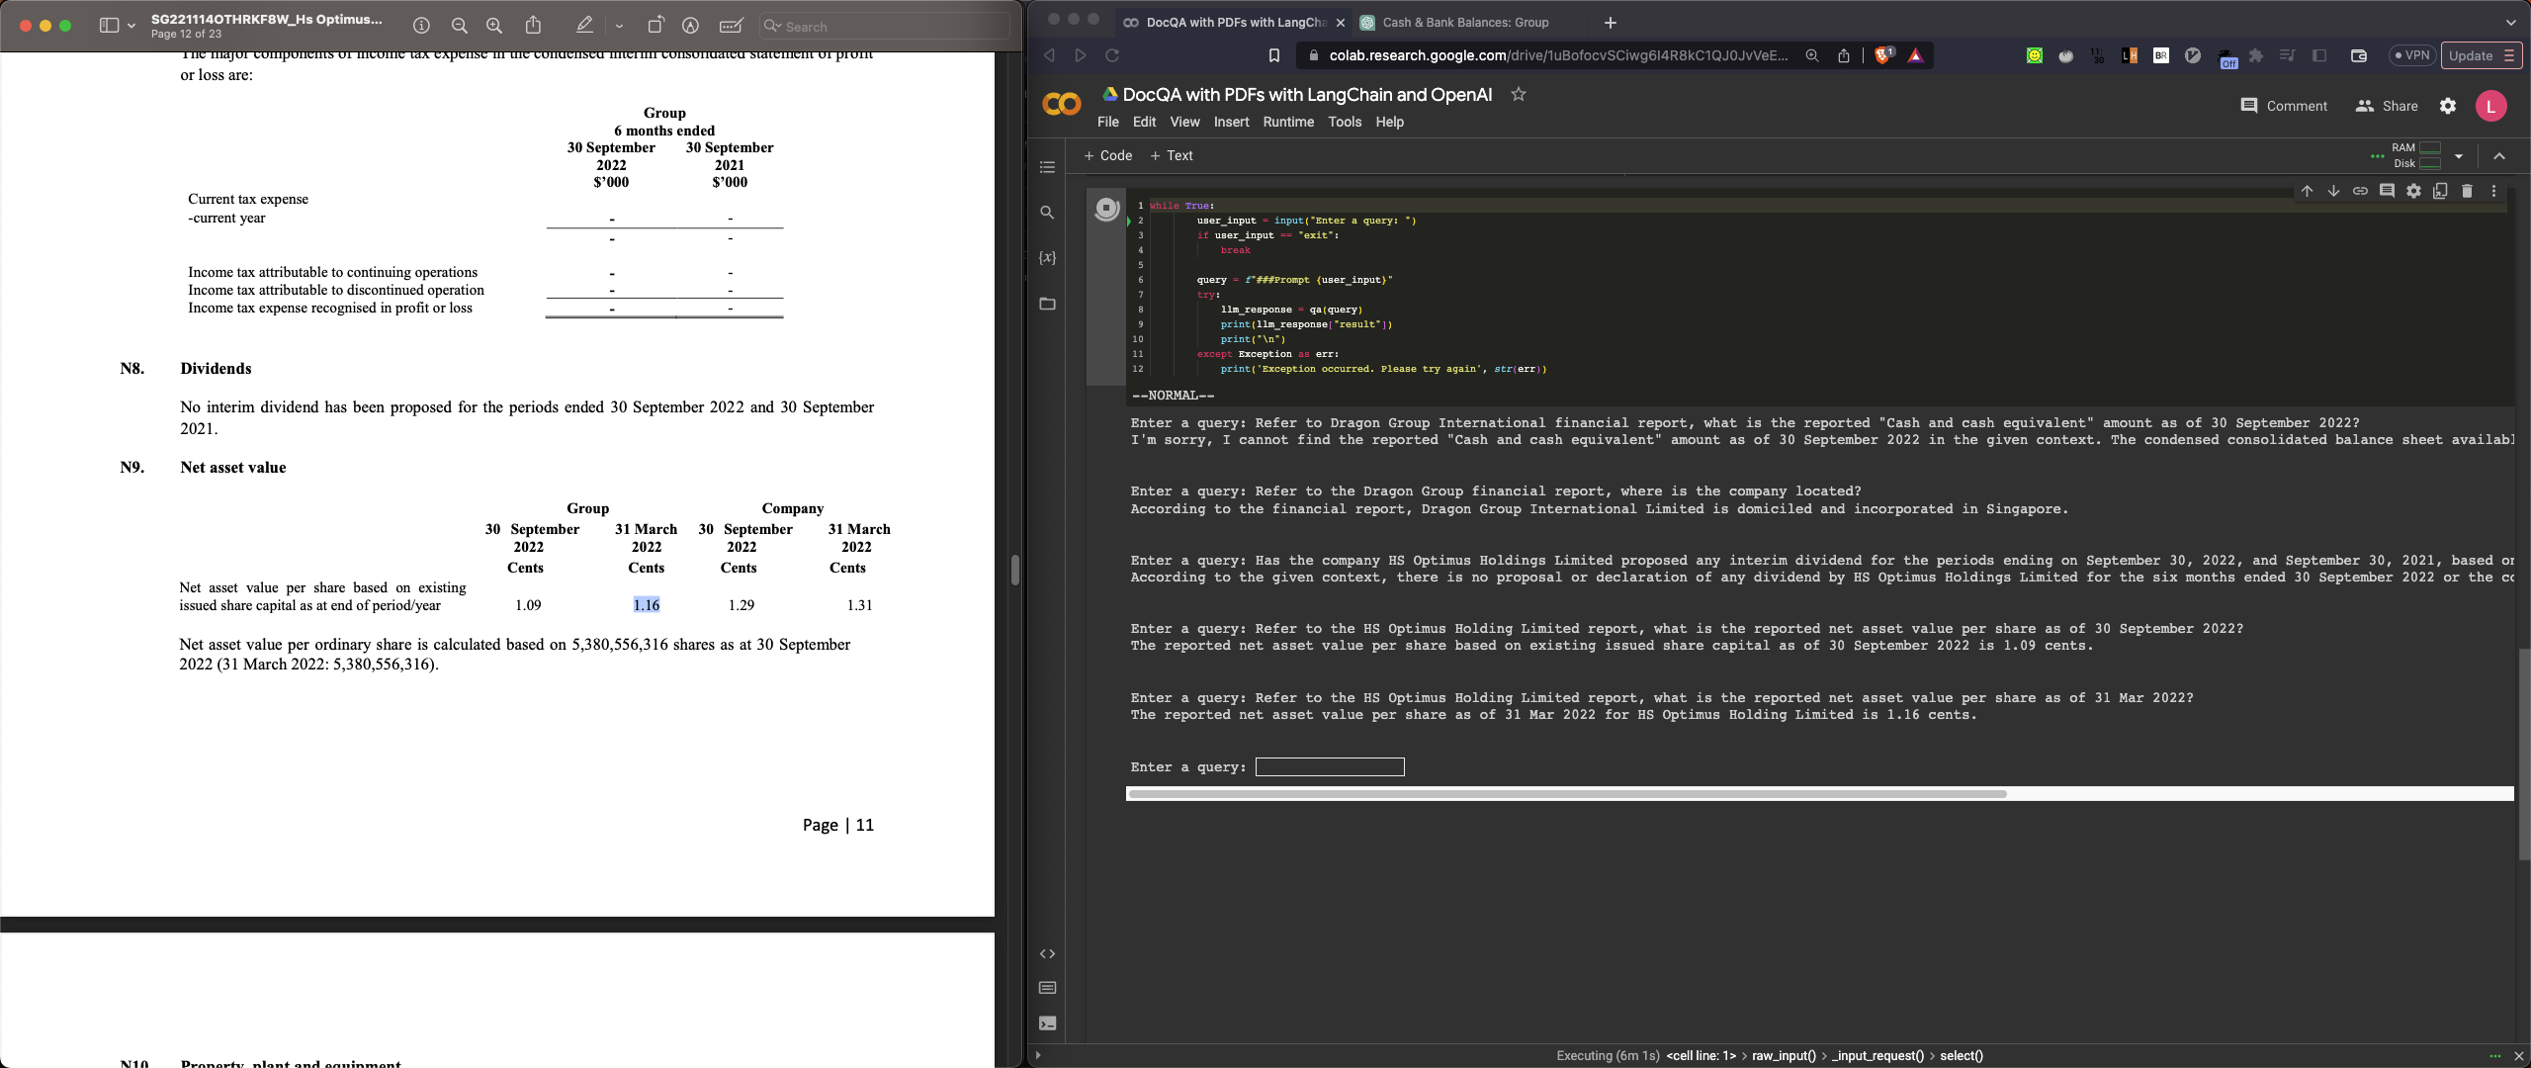Expand the browser tab list chevron
2531x1068 pixels.
(x=2510, y=22)
